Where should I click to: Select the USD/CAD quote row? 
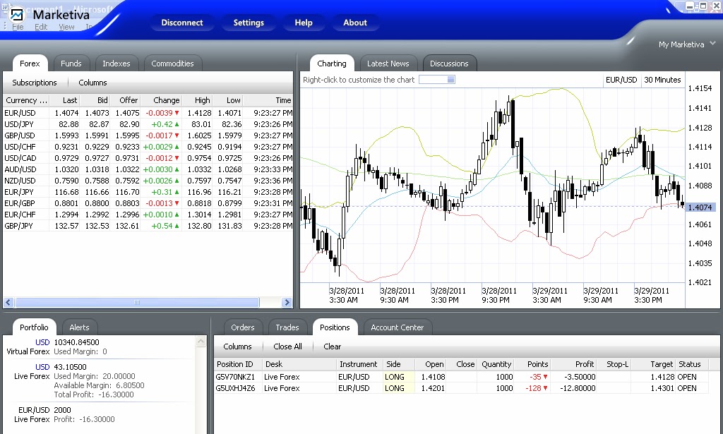(x=148, y=158)
